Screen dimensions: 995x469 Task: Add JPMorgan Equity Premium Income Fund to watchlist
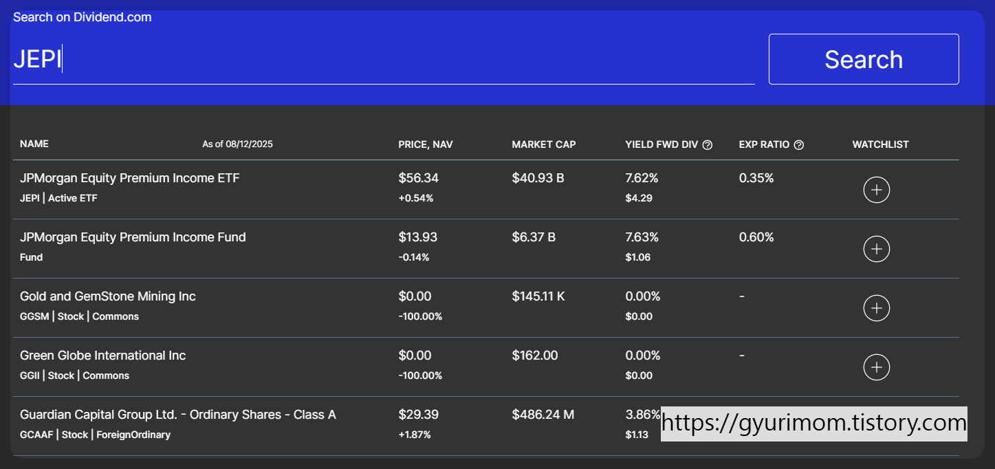pos(876,249)
